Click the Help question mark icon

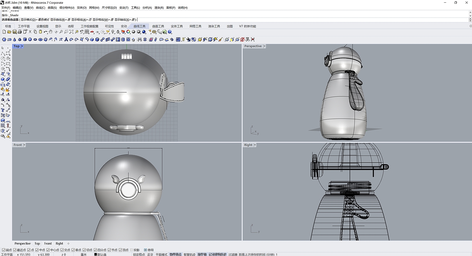click(170, 32)
